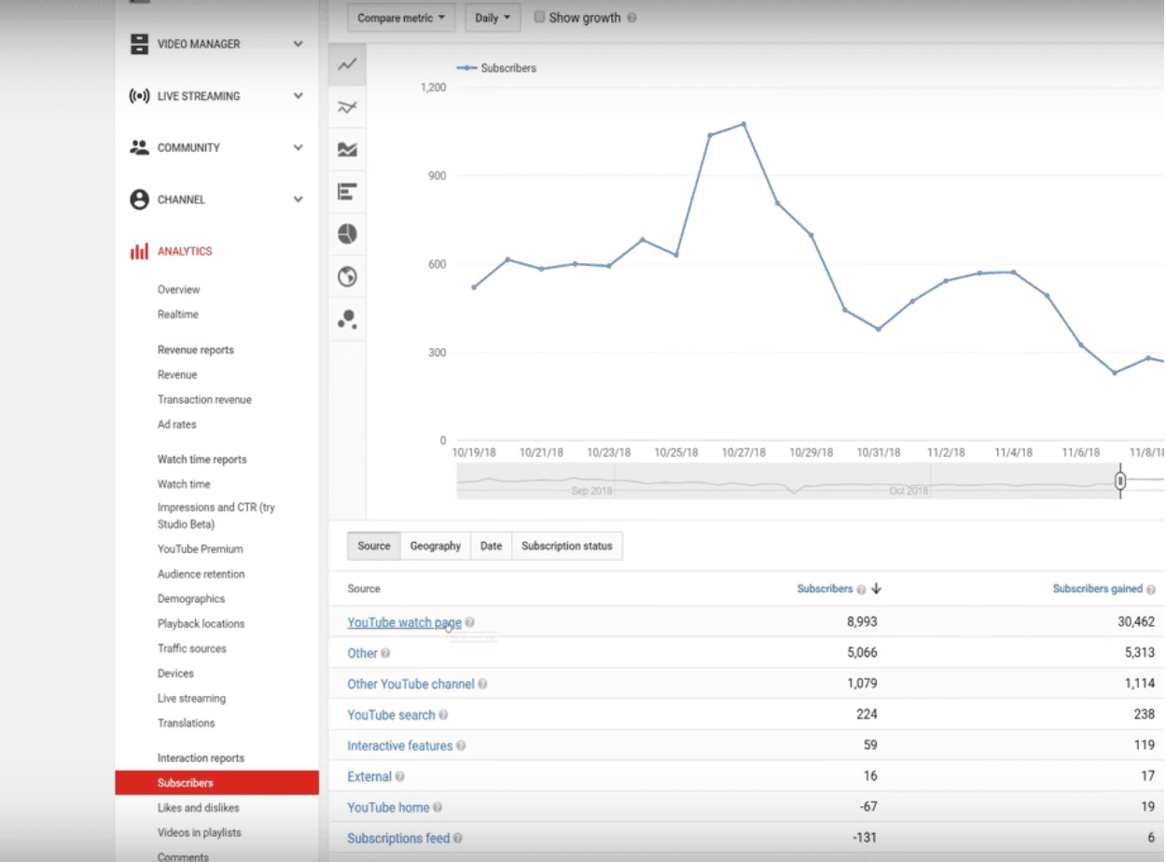This screenshot has height=862, width=1166.
Task: Open the Compare metric dropdown
Action: [x=401, y=18]
